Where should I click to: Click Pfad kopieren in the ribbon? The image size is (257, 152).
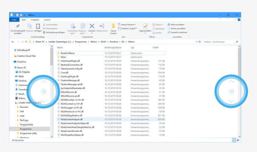(50, 28)
